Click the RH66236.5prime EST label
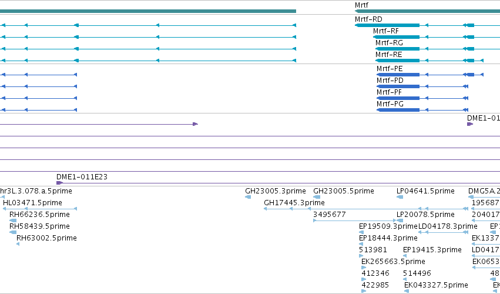 coord(39,215)
